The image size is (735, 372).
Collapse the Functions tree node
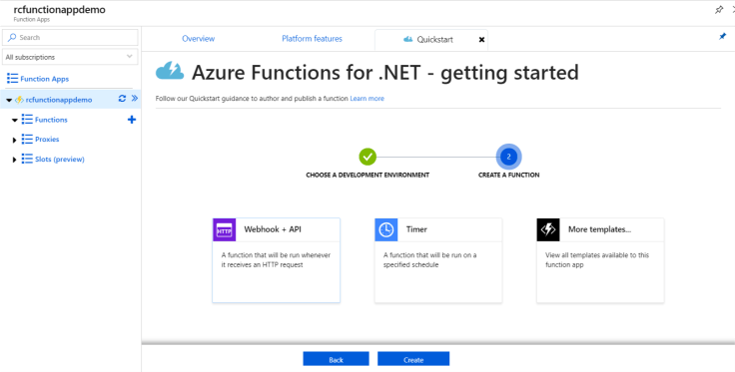click(15, 121)
